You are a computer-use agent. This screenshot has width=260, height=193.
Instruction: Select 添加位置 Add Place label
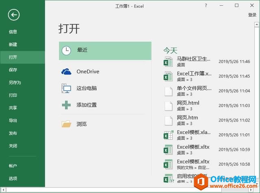pos(87,105)
